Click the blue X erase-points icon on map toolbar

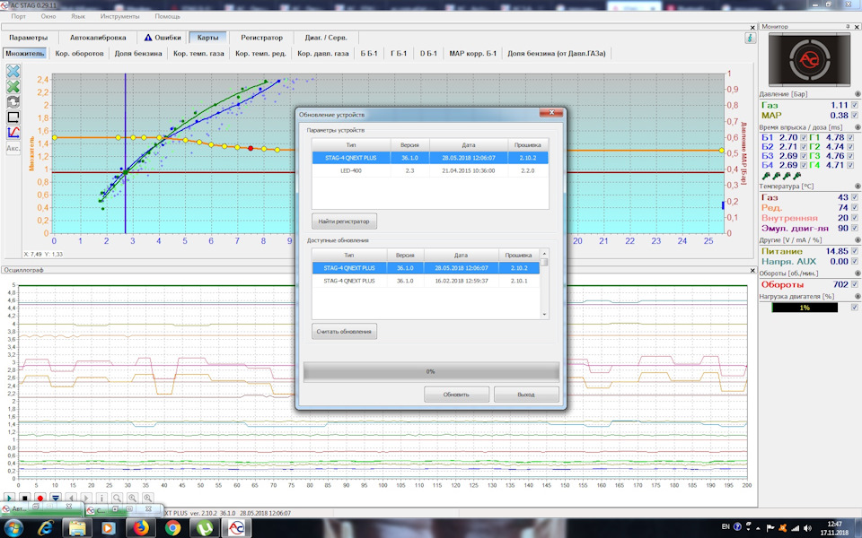coord(13,71)
